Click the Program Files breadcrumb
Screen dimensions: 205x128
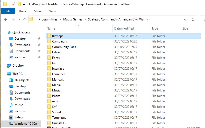tap(48, 19)
